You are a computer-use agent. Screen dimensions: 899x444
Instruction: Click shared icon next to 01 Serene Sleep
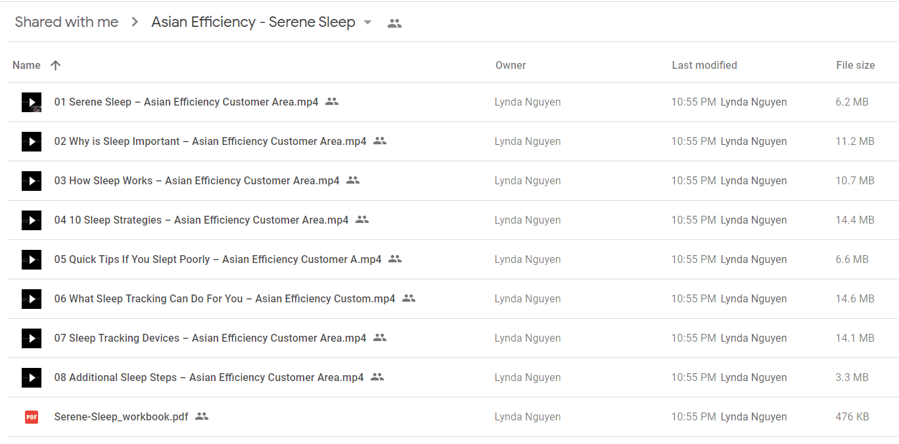(332, 102)
